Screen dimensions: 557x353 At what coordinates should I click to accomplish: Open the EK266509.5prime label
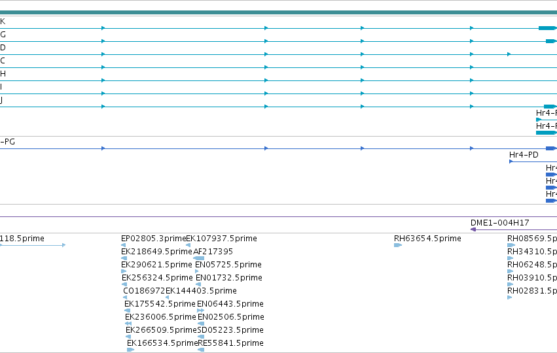(x=161, y=330)
